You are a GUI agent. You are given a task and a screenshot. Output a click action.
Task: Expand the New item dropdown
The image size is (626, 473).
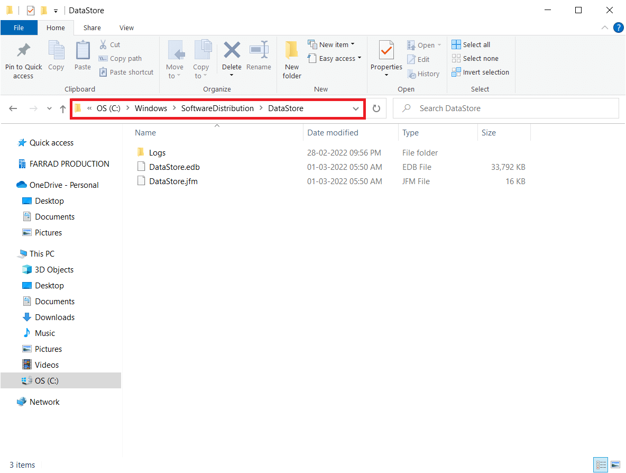click(x=353, y=44)
